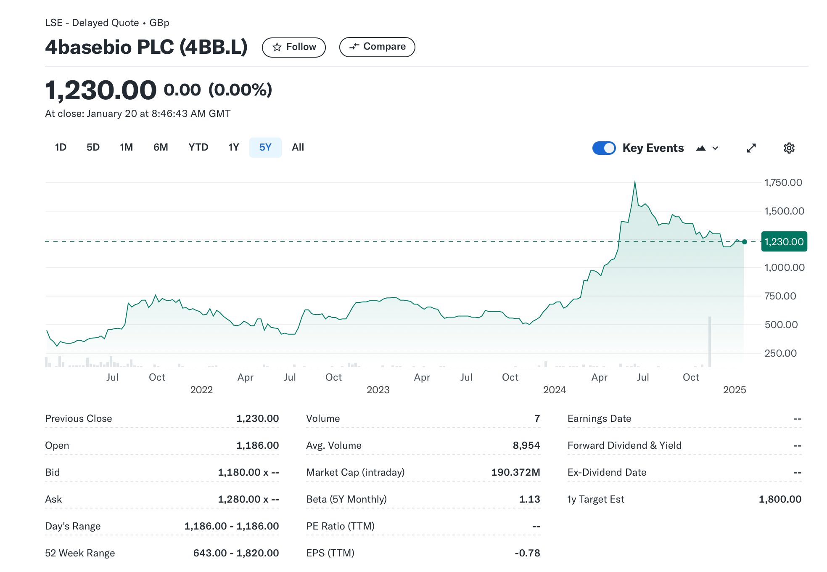
Task: Select the YTD range tab
Action: 198,147
